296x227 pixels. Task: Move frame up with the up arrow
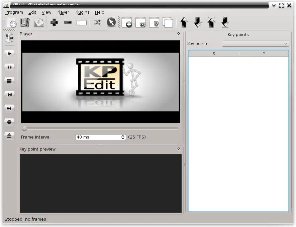tap(184, 23)
